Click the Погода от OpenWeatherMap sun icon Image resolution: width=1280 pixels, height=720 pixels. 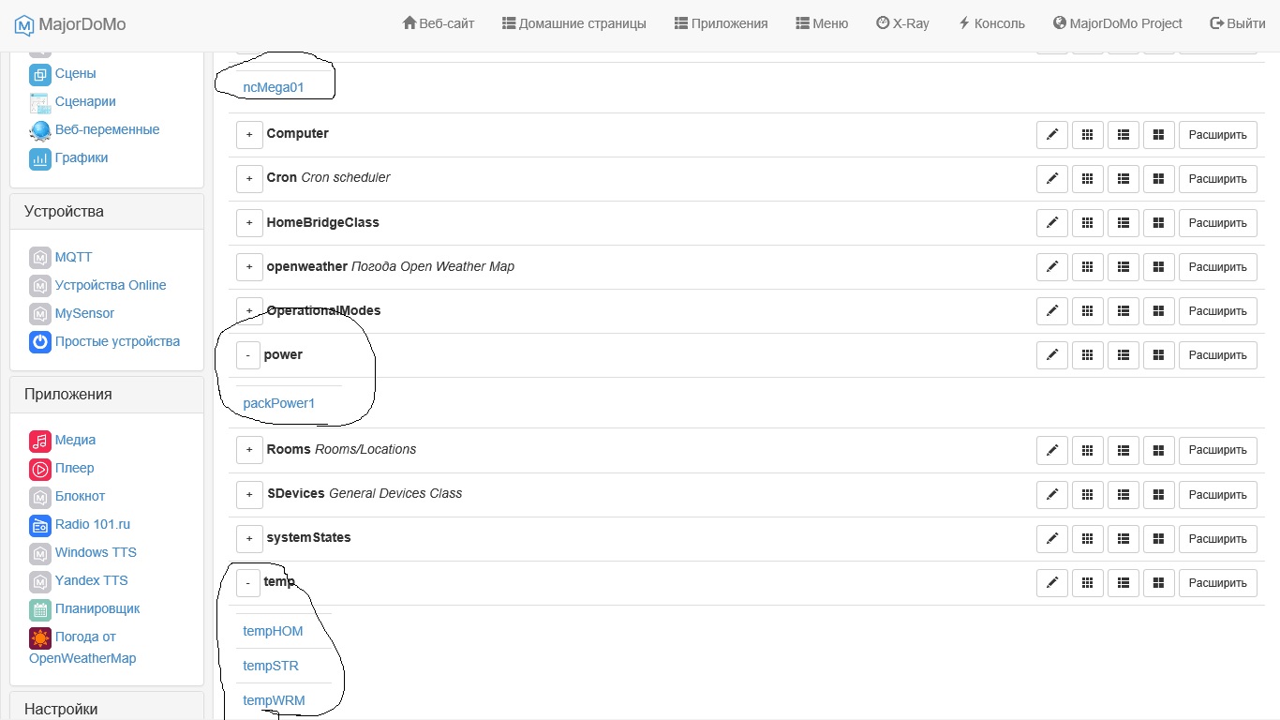click(x=39, y=638)
